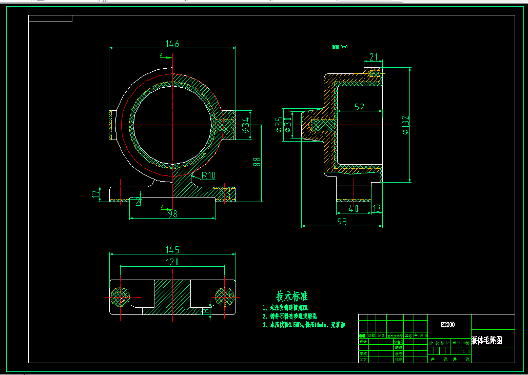Select the lower A section cut marker

pos(166,208)
